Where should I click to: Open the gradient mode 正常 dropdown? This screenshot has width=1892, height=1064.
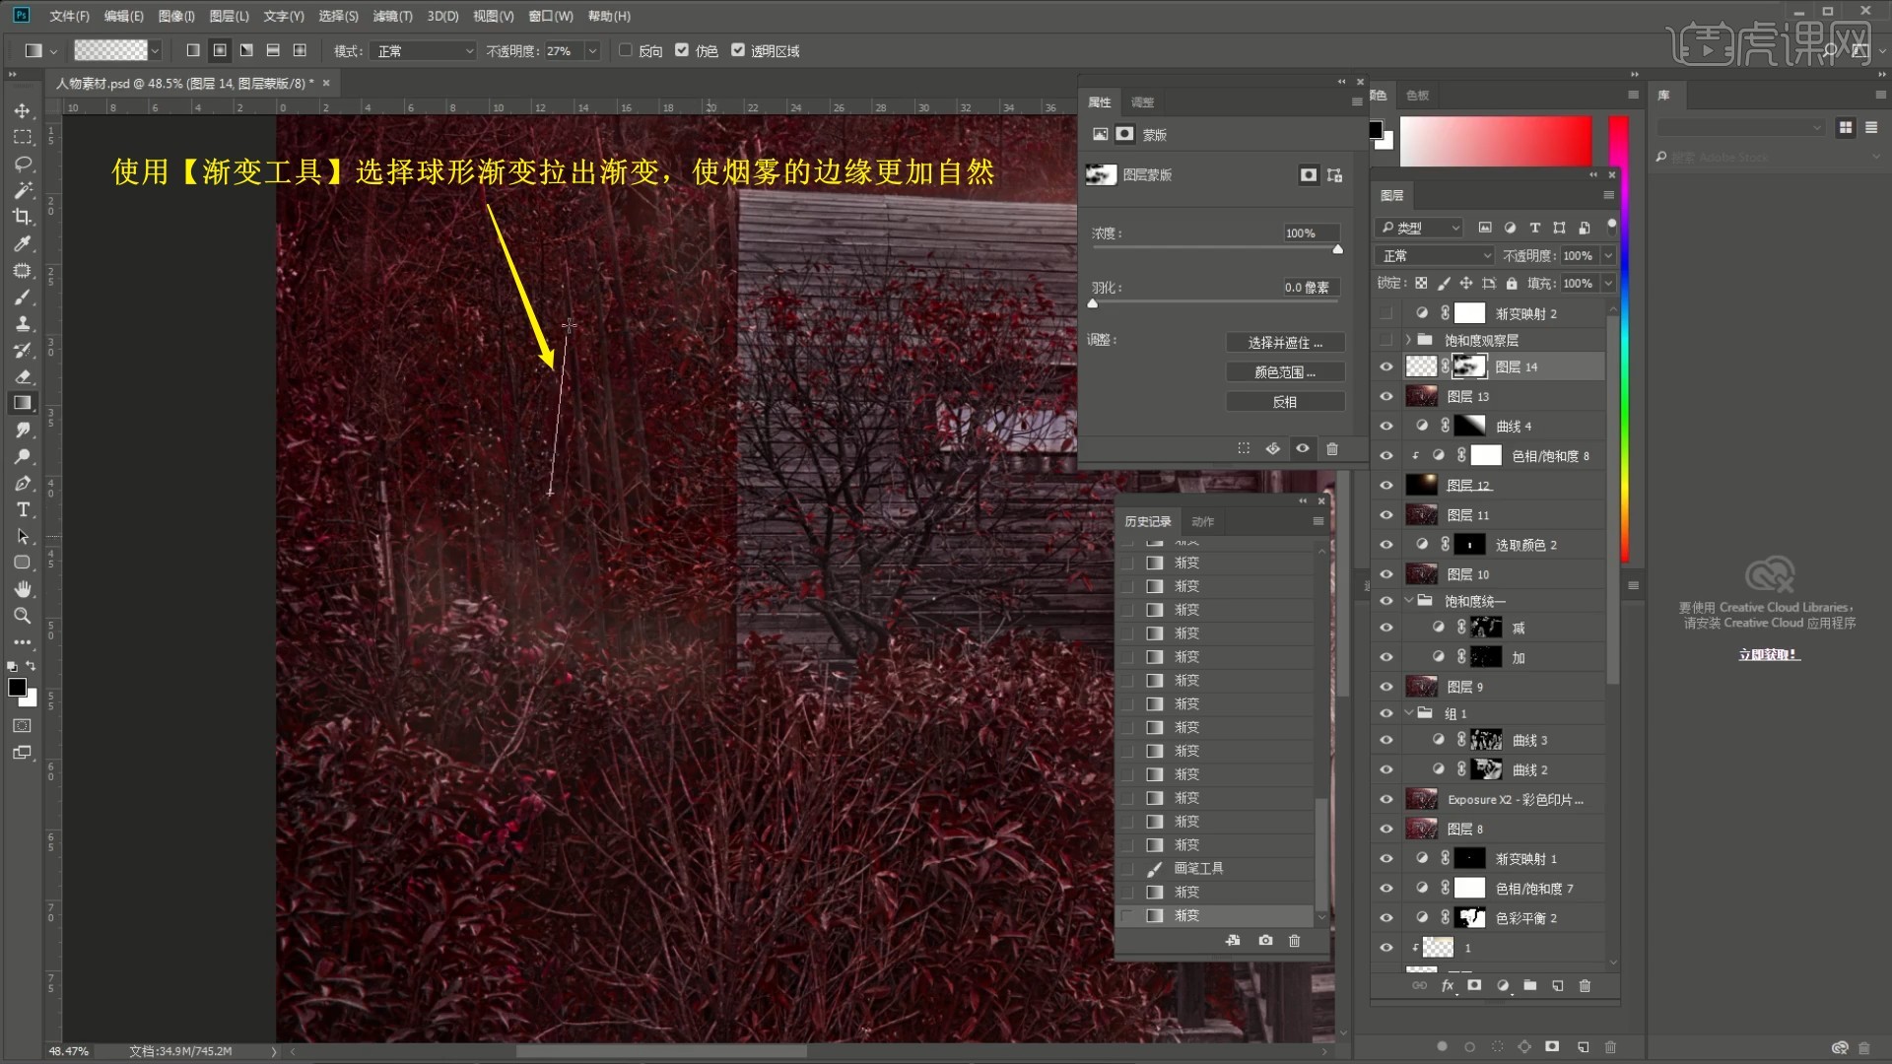[x=425, y=51]
